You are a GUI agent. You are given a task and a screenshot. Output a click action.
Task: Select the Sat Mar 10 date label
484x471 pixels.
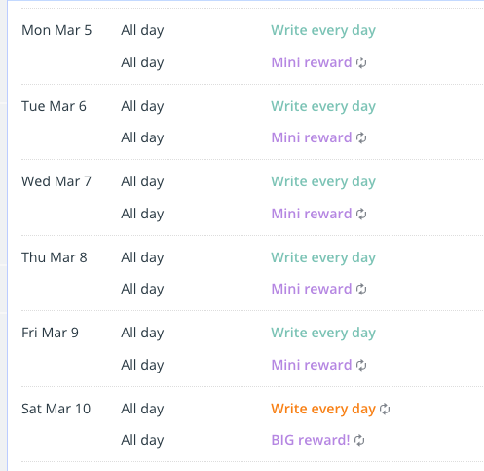(56, 409)
